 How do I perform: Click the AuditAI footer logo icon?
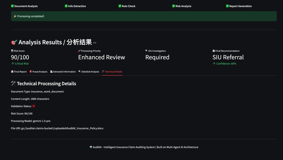91,147
